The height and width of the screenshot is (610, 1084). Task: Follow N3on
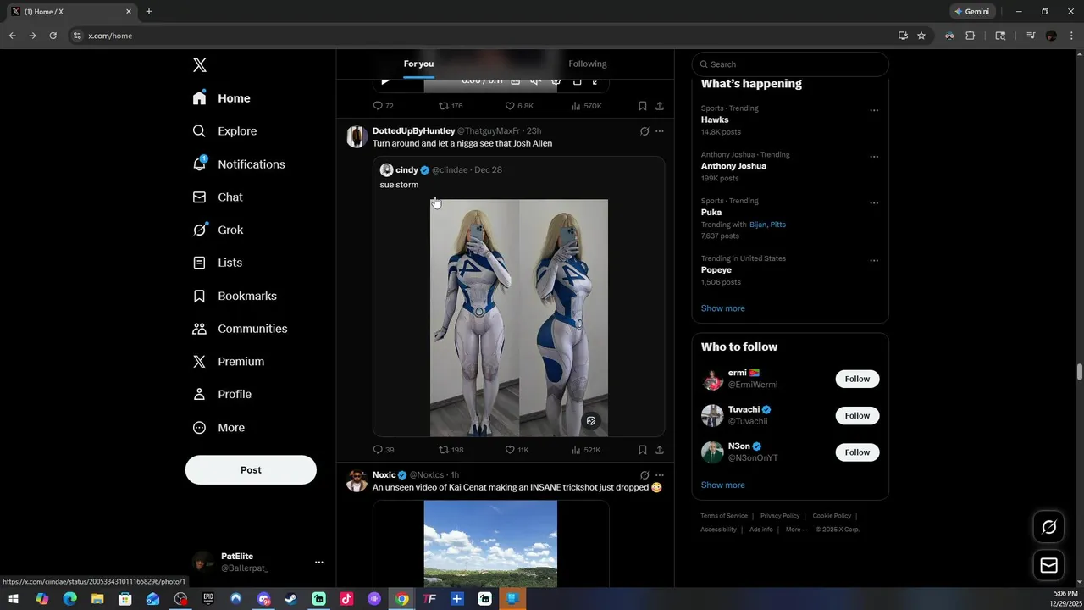tap(857, 452)
